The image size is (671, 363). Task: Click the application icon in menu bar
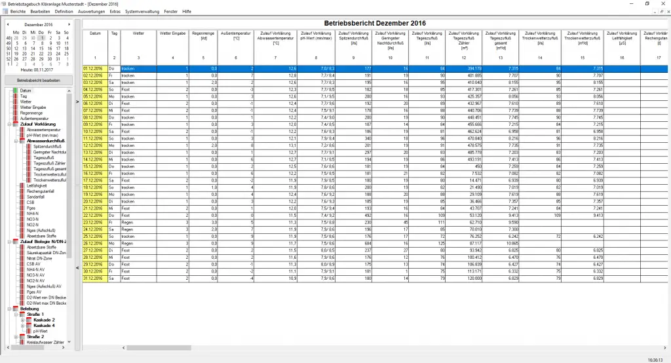5,12
